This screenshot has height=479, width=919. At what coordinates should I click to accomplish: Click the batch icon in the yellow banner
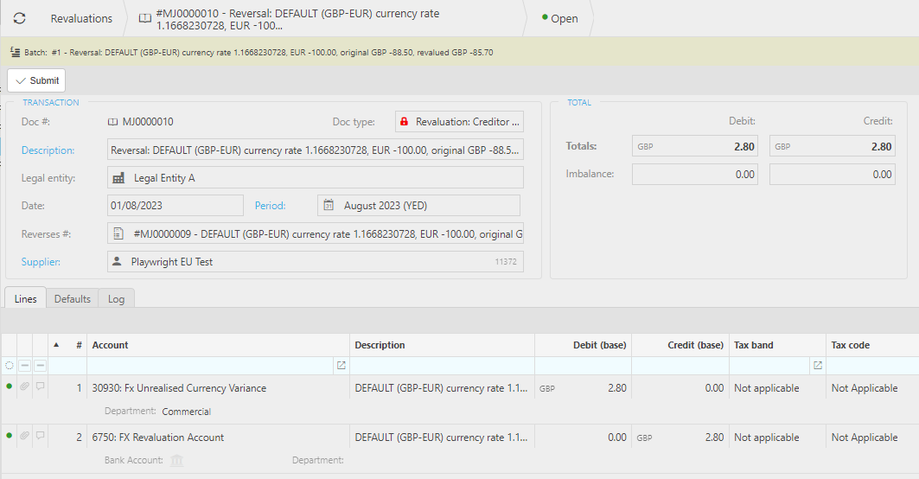coord(16,52)
